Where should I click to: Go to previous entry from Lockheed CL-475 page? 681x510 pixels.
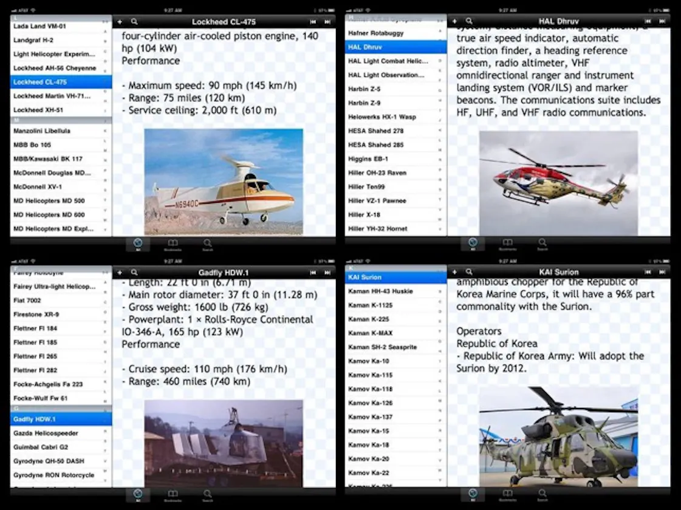tap(313, 21)
